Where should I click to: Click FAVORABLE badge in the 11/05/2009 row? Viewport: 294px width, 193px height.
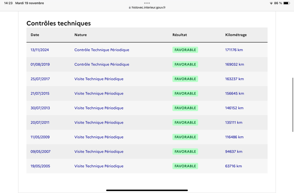185,137
